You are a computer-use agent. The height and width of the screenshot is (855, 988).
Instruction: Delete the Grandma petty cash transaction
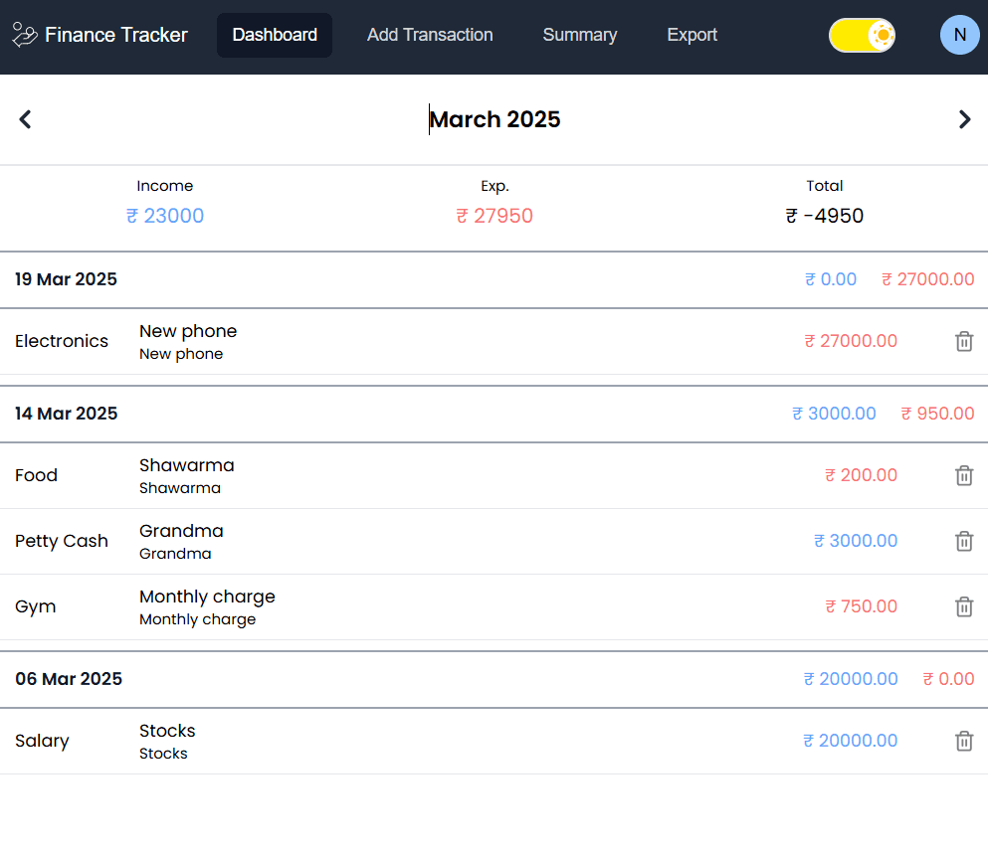coord(964,541)
